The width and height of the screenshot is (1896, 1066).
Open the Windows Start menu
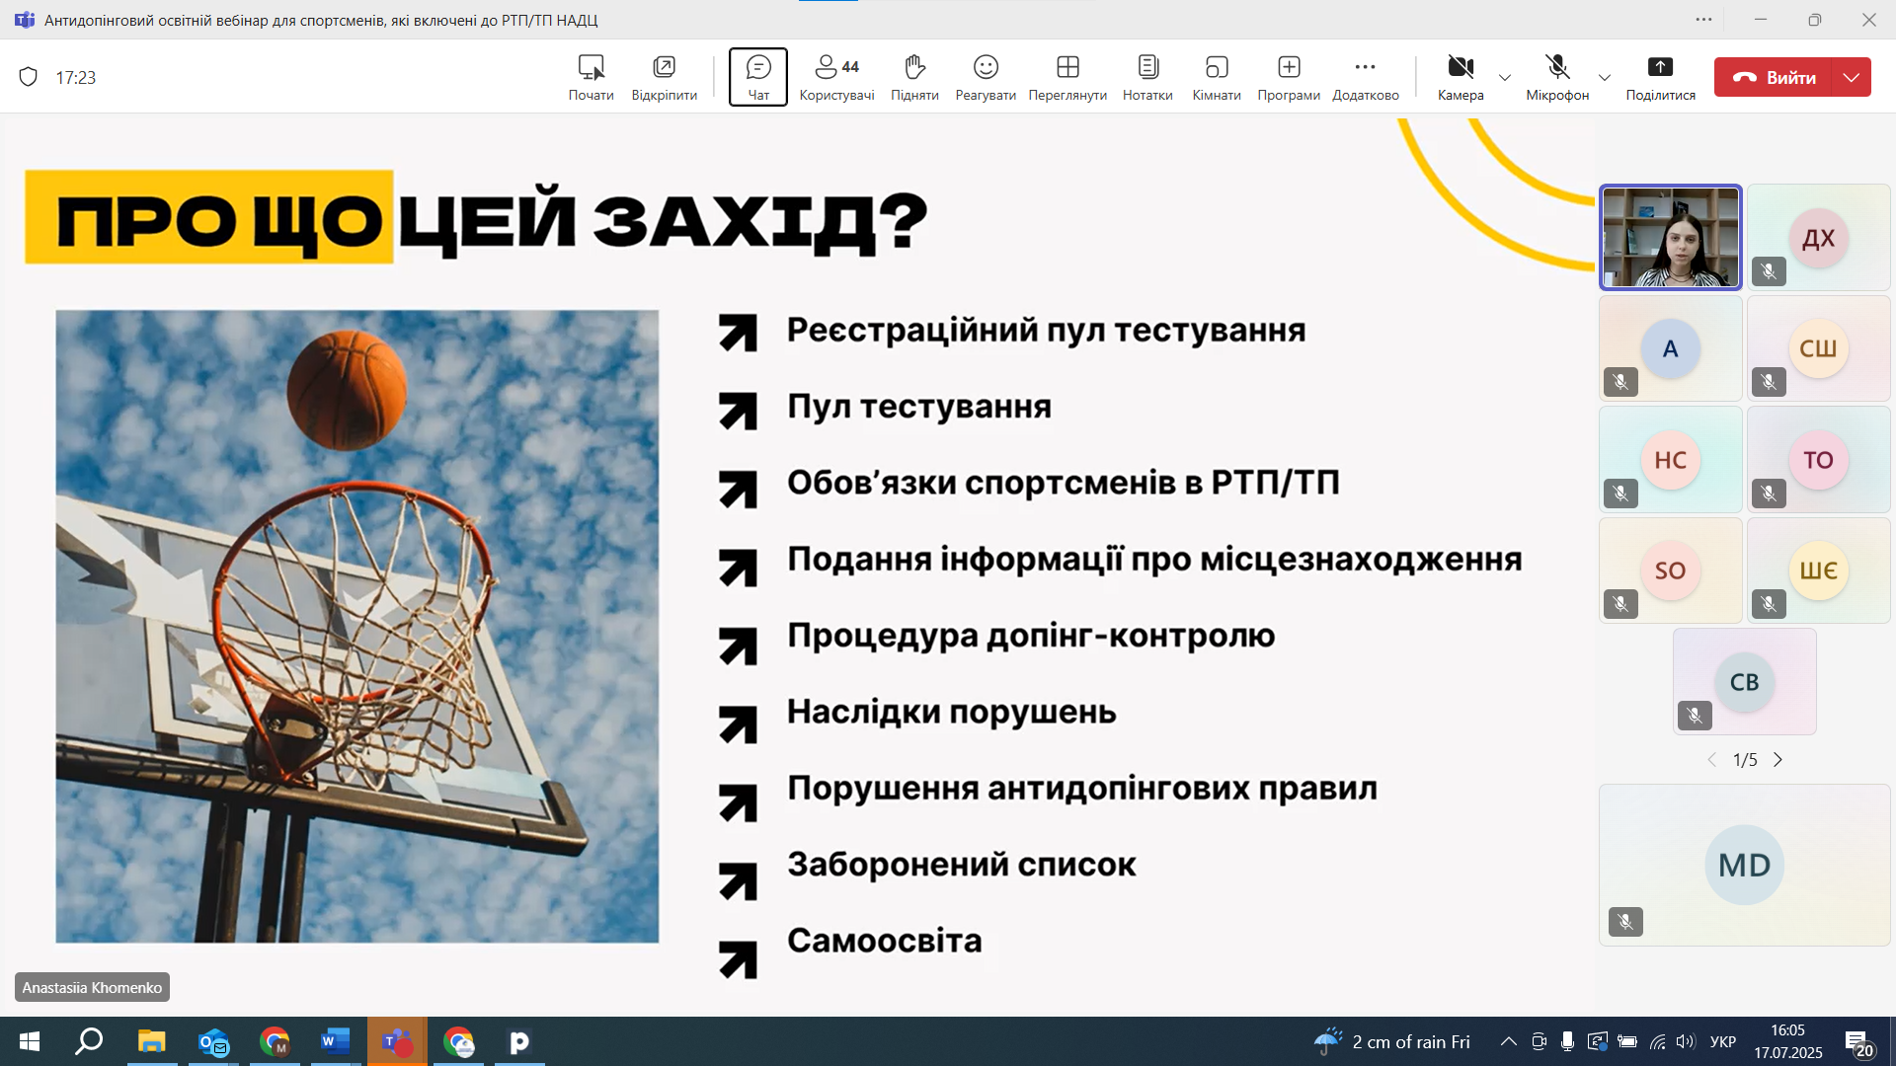[x=30, y=1041]
